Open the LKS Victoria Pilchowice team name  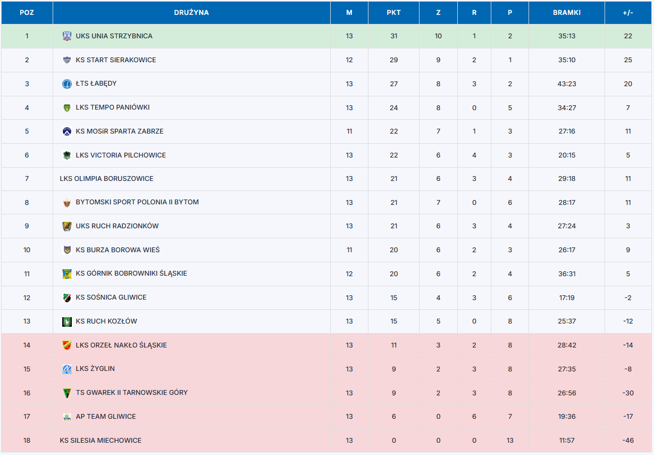(x=121, y=155)
